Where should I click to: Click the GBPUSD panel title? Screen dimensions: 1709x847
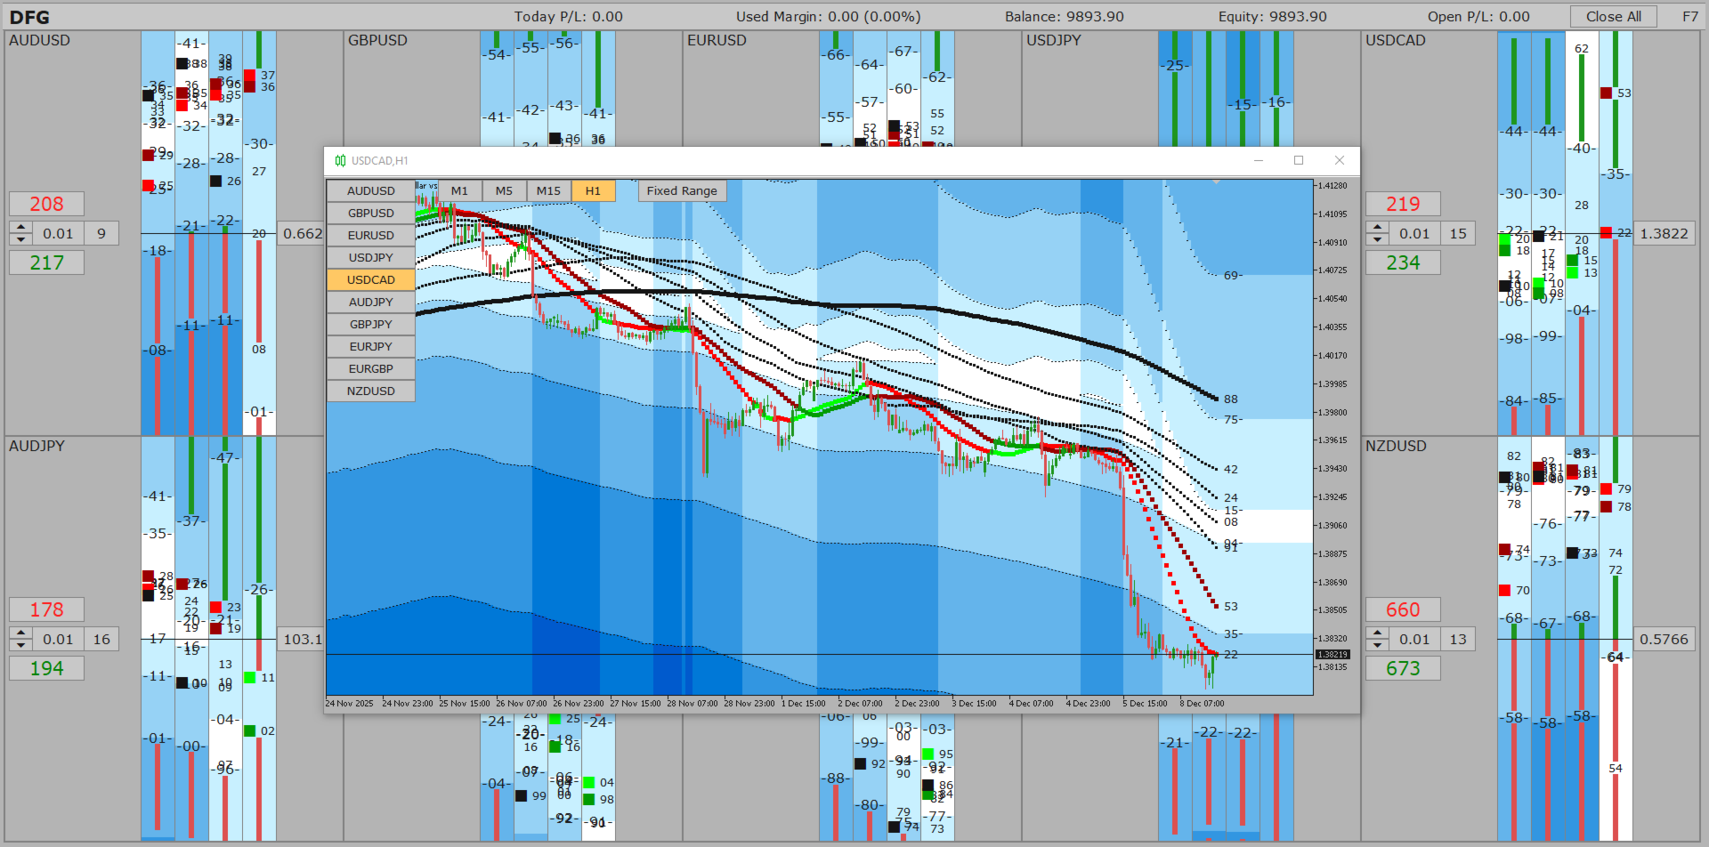click(x=377, y=40)
